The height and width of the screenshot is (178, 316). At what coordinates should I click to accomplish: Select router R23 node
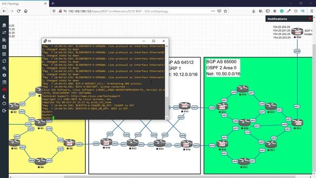point(271,144)
